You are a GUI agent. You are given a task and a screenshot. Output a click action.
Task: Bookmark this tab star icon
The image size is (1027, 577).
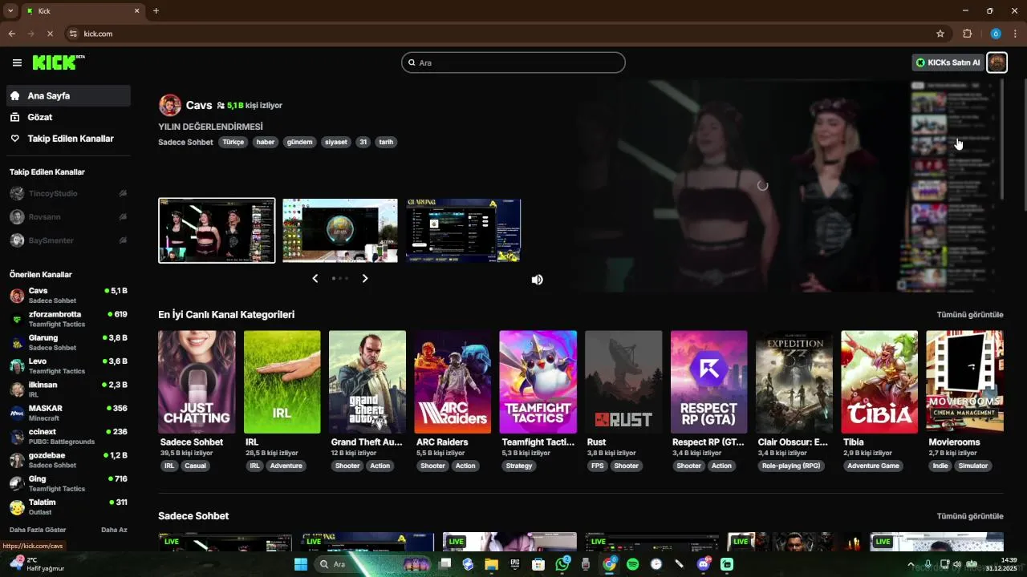(x=940, y=34)
